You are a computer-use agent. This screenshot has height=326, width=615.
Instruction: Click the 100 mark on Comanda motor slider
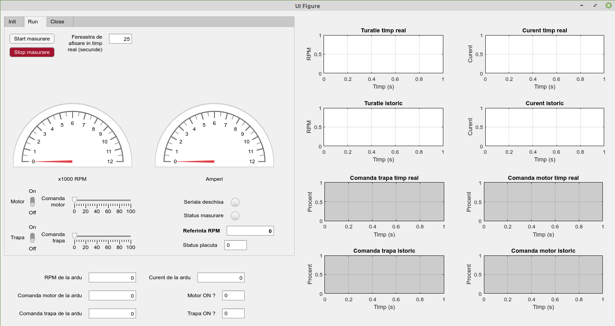[x=131, y=211]
